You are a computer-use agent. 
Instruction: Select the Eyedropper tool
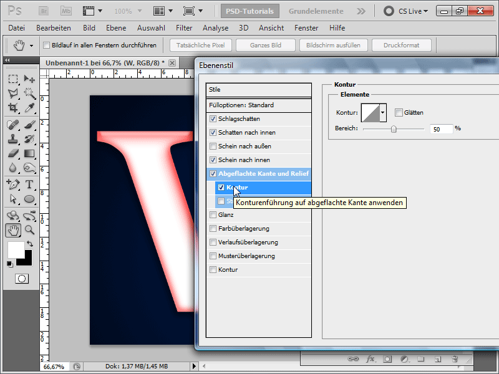29,108
